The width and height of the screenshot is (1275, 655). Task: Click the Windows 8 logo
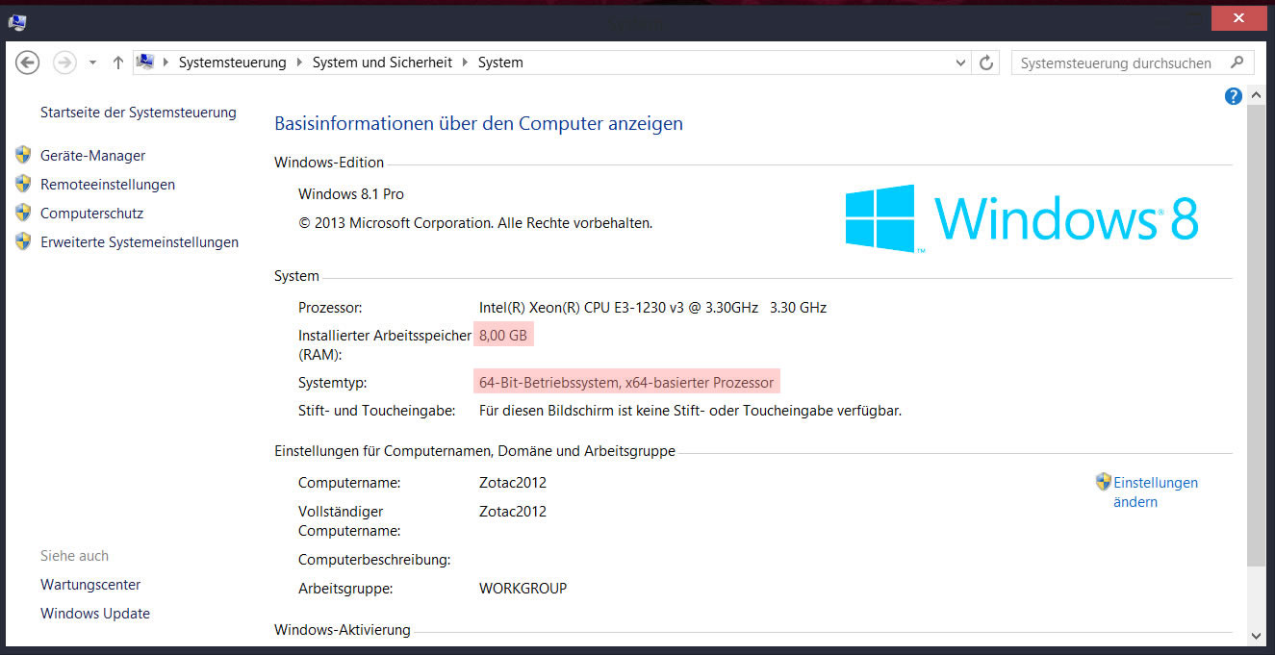click(1022, 218)
